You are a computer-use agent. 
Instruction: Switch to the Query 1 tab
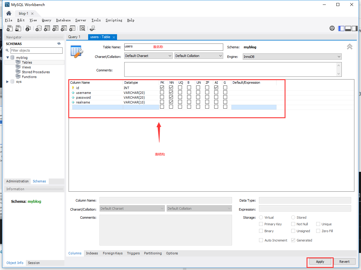(x=74, y=37)
